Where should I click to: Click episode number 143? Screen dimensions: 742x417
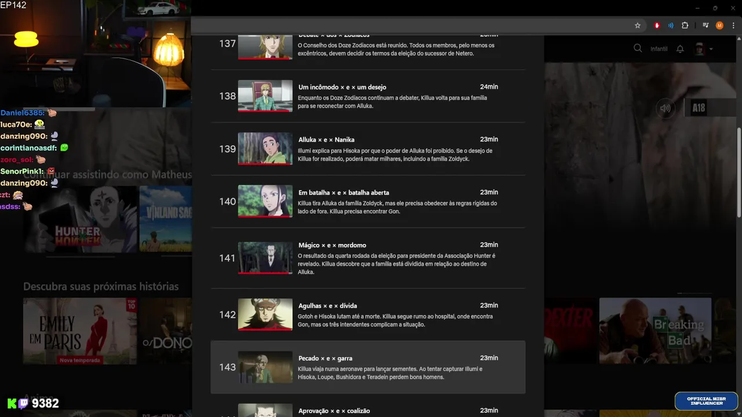click(x=227, y=367)
